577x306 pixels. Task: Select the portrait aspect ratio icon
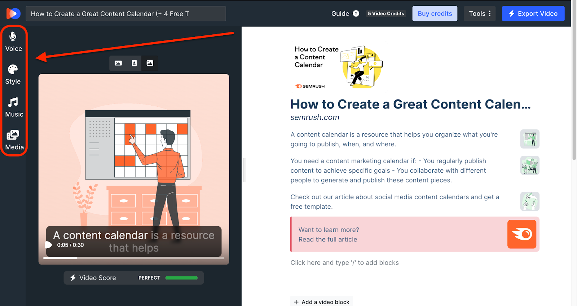[x=134, y=63]
